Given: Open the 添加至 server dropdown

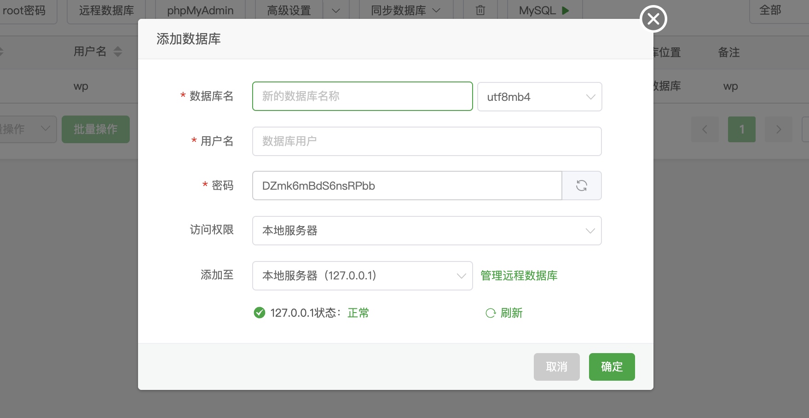Looking at the screenshot, I should 363,276.
